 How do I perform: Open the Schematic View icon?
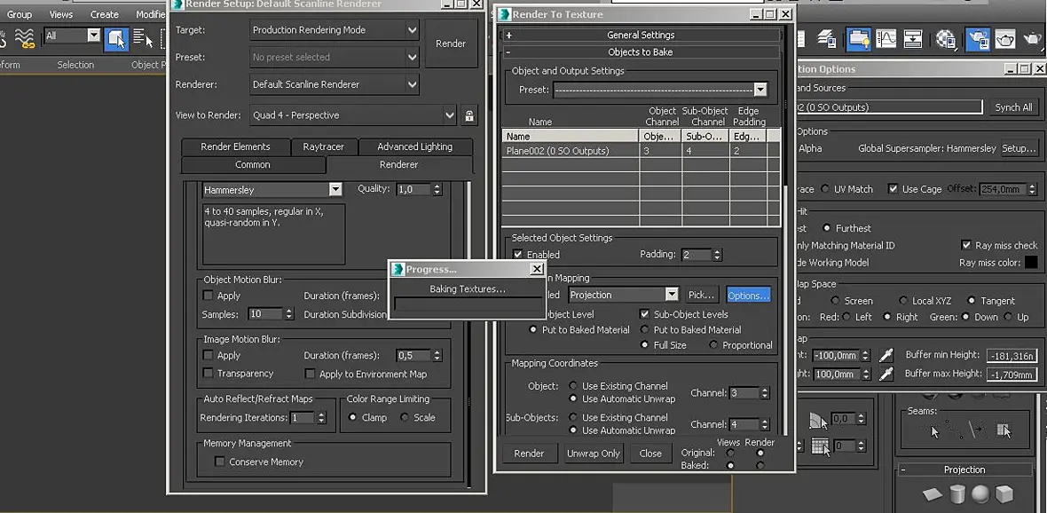pyautogui.click(x=913, y=39)
